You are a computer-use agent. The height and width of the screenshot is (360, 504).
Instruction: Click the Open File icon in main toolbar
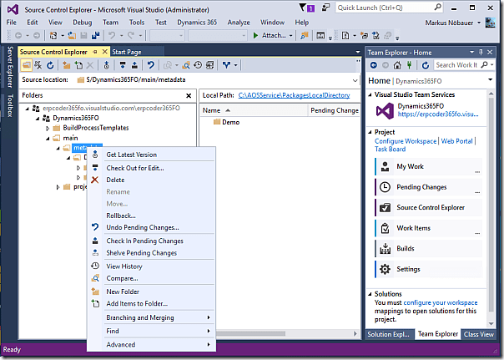click(x=72, y=35)
